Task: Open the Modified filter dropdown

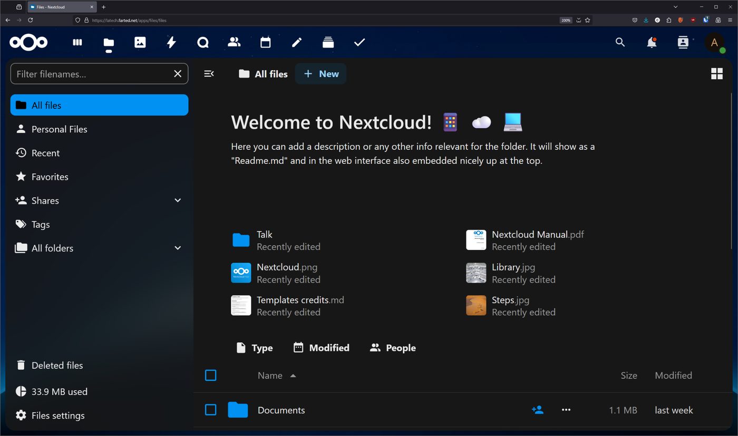Action: click(x=321, y=347)
